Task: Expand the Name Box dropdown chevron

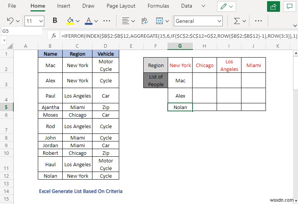Action: click(x=4, y=40)
